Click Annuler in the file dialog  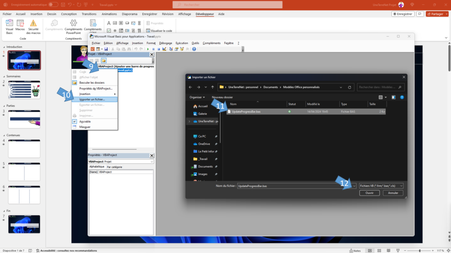[393, 193]
